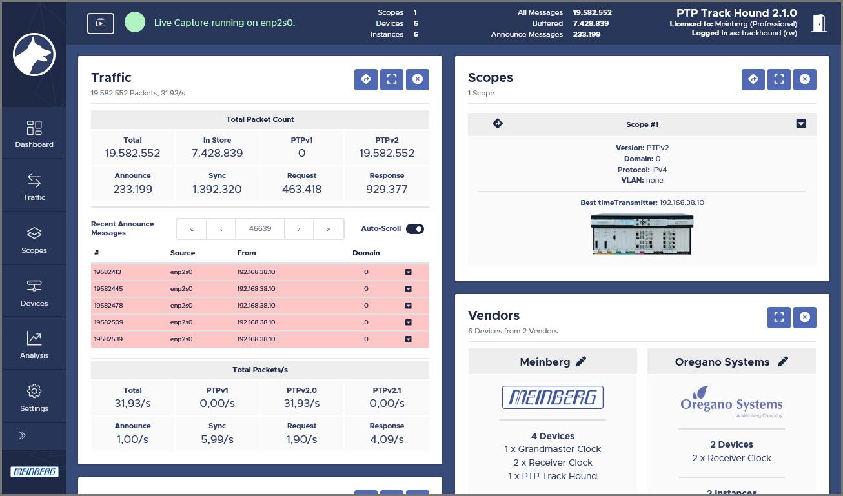
Task: Click '1 x PTP Track Hound' device entry
Action: point(553,476)
